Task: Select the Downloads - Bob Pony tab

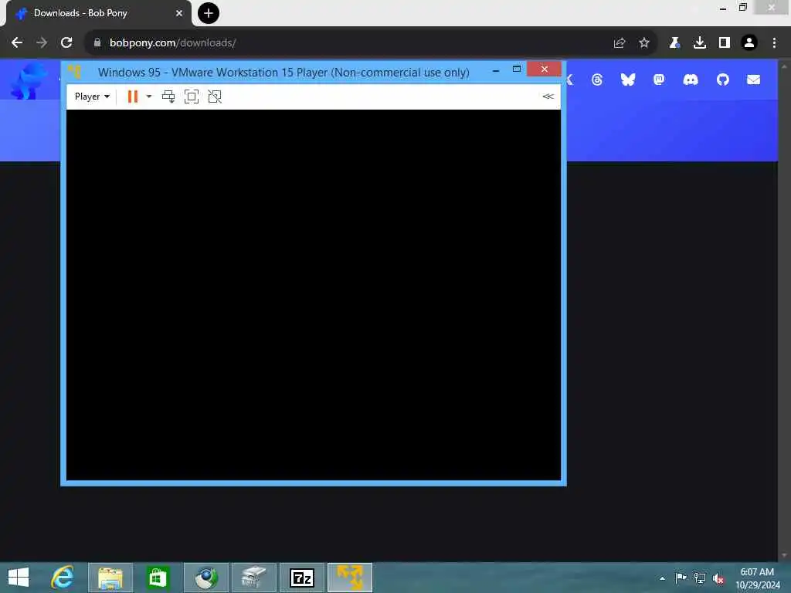Action: (x=99, y=14)
